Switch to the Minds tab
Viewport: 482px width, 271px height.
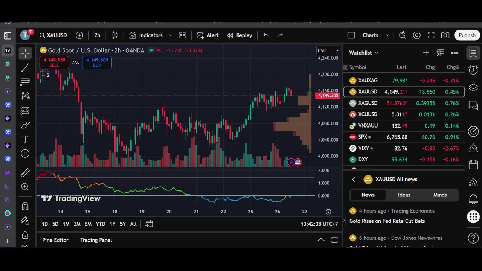click(x=440, y=195)
